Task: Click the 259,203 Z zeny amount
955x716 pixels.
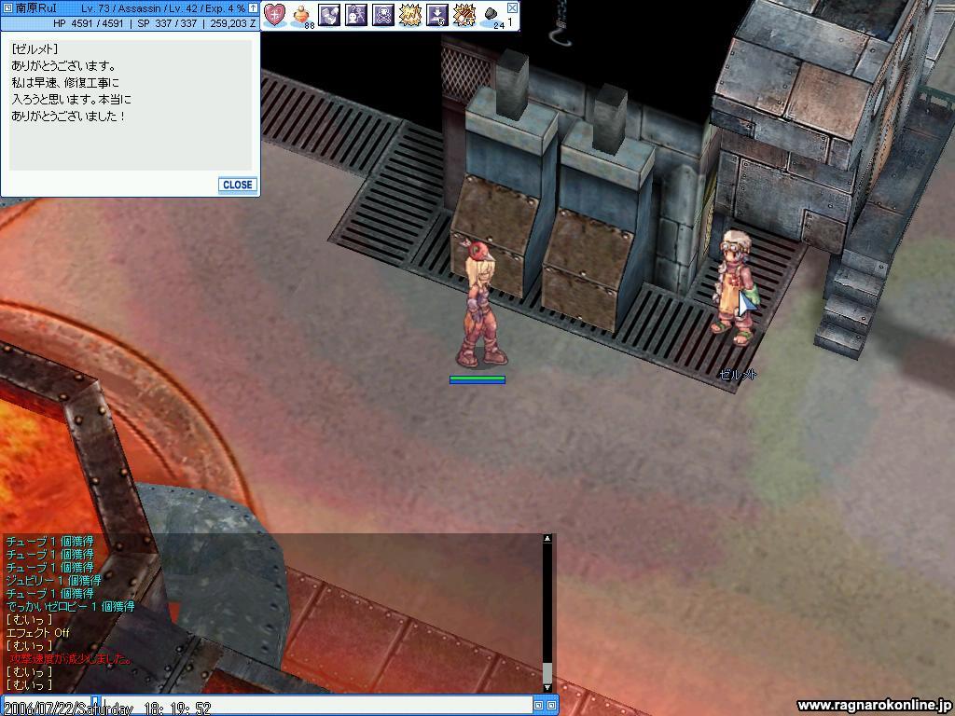Action: 232,23
